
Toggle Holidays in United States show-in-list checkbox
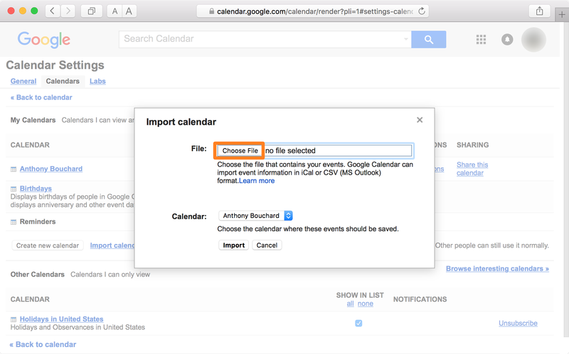[358, 323]
